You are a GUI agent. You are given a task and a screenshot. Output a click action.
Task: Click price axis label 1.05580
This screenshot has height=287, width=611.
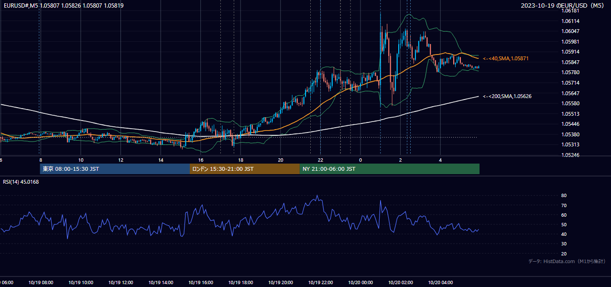571,103
